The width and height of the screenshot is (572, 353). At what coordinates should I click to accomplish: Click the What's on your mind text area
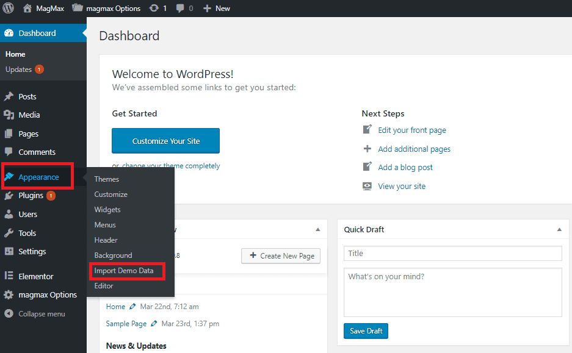click(453, 292)
